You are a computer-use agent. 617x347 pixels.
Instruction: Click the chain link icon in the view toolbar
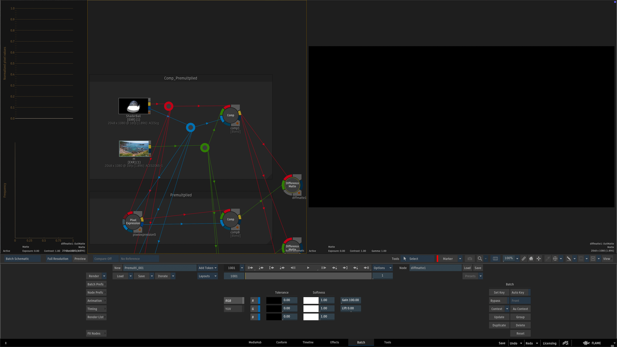(x=523, y=259)
